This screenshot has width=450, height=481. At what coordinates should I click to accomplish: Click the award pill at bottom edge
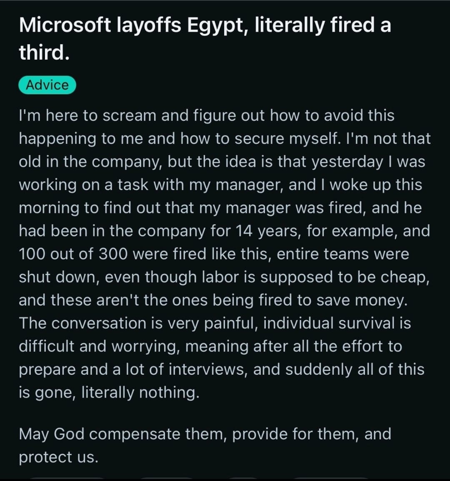click(x=242, y=479)
